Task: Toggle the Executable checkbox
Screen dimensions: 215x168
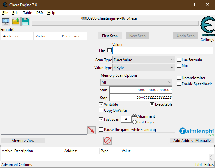Action: click(152, 104)
